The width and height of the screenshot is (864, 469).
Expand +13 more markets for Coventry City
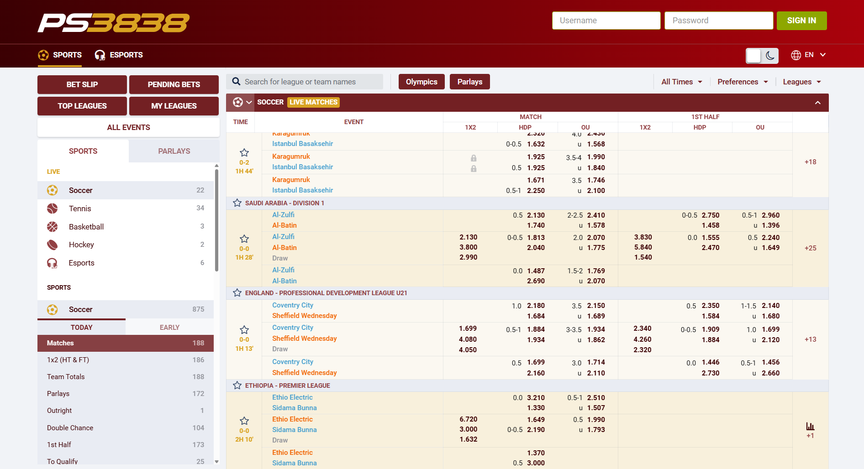810,339
